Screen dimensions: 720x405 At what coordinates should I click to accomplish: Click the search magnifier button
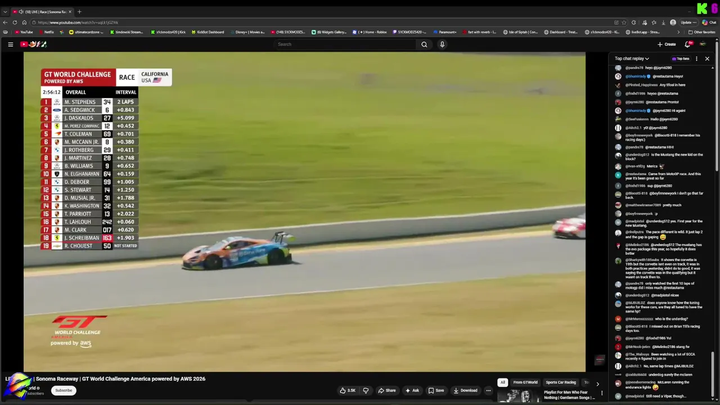click(424, 44)
